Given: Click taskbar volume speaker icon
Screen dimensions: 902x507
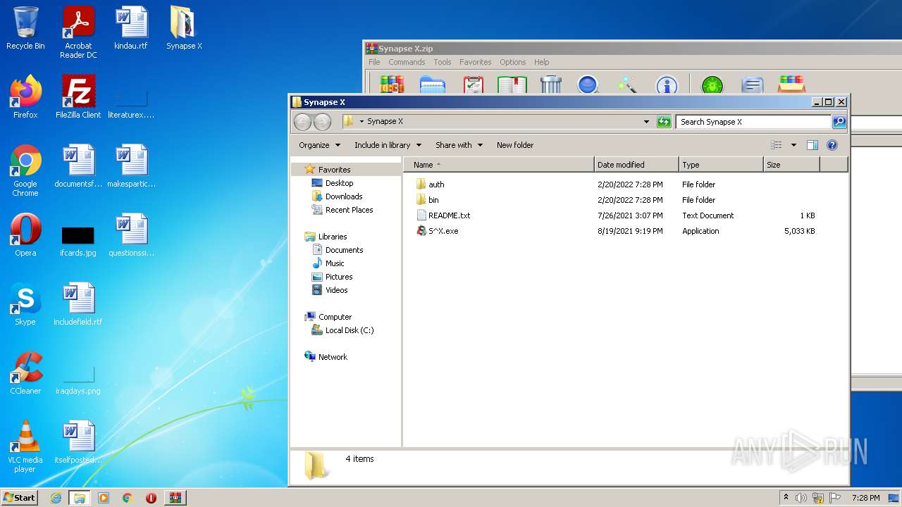Looking at the screenshot, I should pos(801,498).
